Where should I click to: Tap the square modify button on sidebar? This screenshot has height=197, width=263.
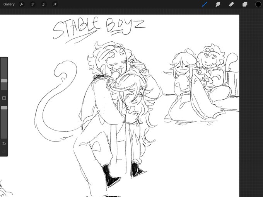click(4, 98)
